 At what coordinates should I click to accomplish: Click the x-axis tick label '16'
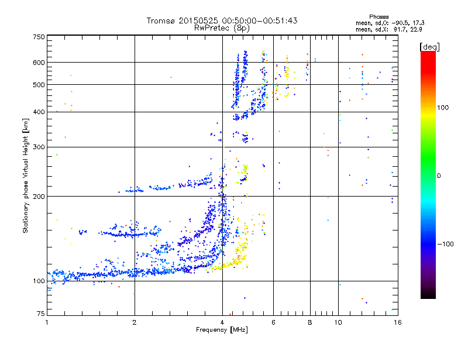[398, 322]
